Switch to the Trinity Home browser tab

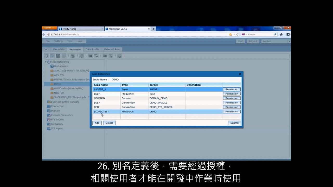click(x=81, y=29)
